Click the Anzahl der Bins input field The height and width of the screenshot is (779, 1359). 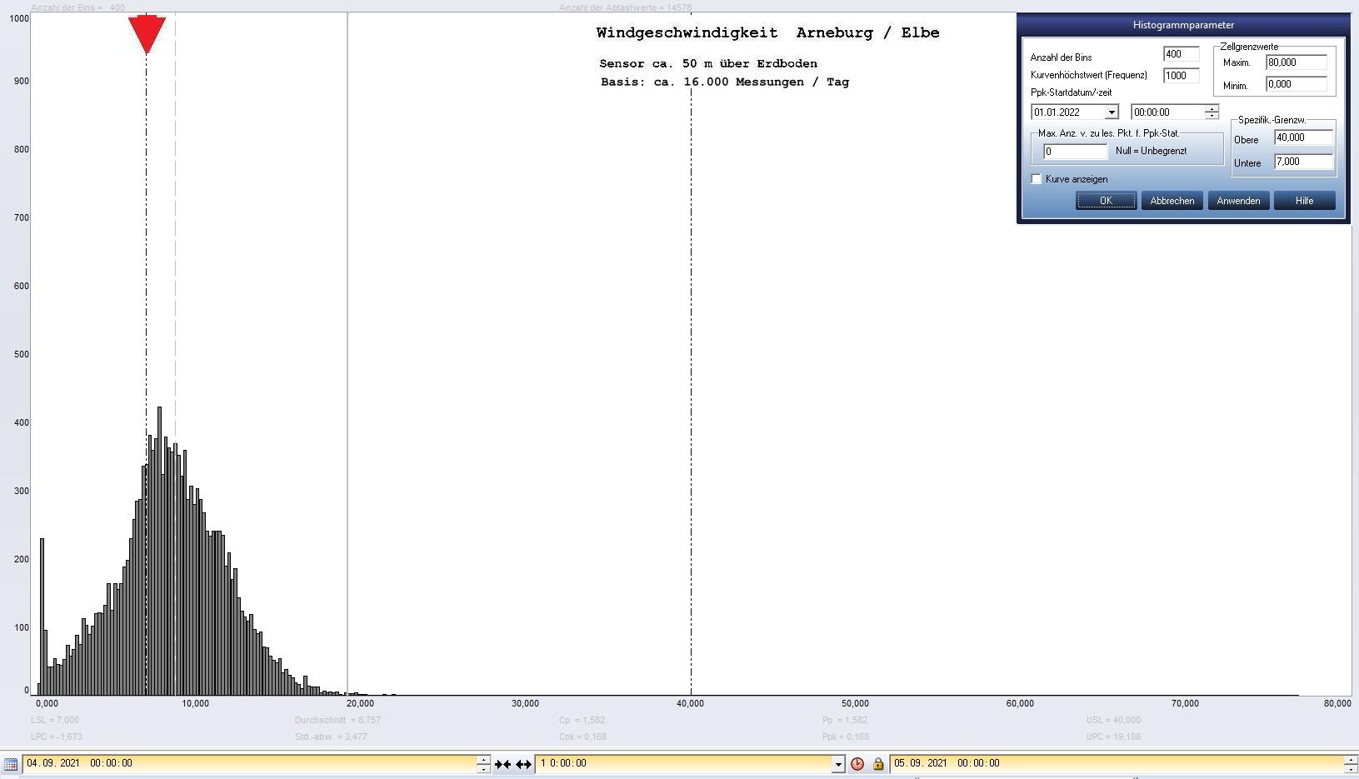click(1181, 54)
